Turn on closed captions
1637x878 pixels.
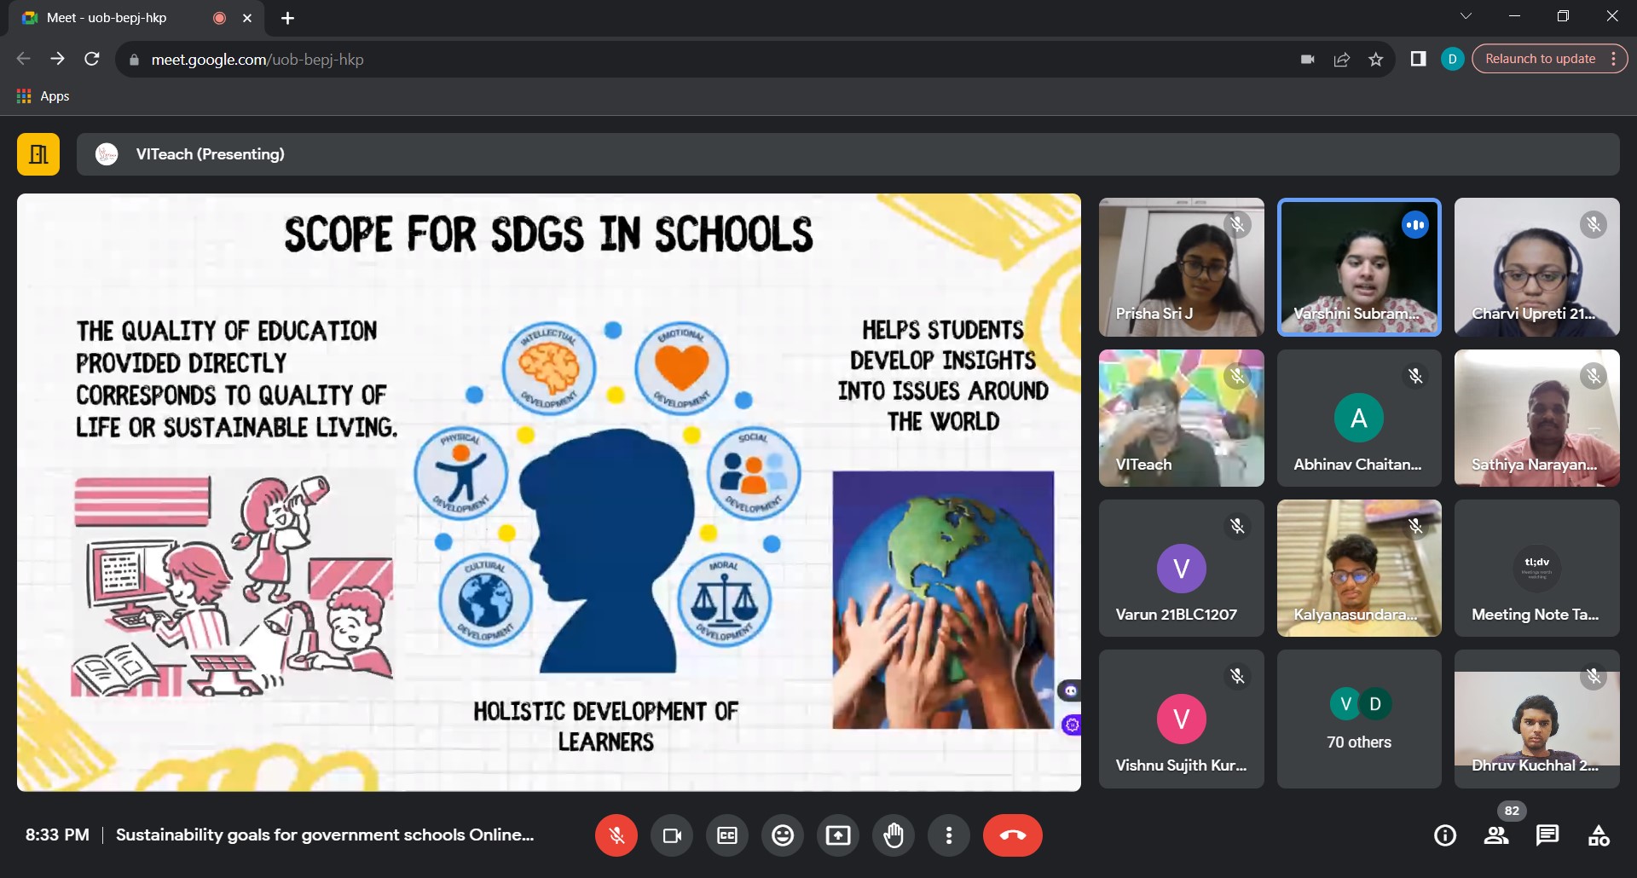click(x=727, y=835)
